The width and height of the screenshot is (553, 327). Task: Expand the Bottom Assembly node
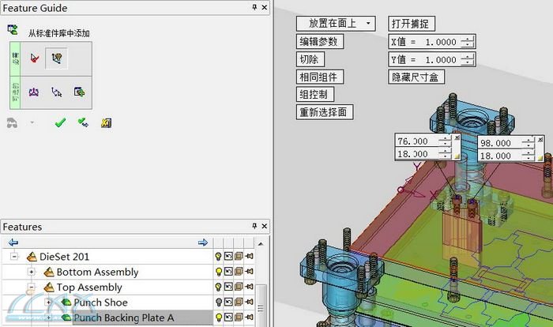pos(32,272)
